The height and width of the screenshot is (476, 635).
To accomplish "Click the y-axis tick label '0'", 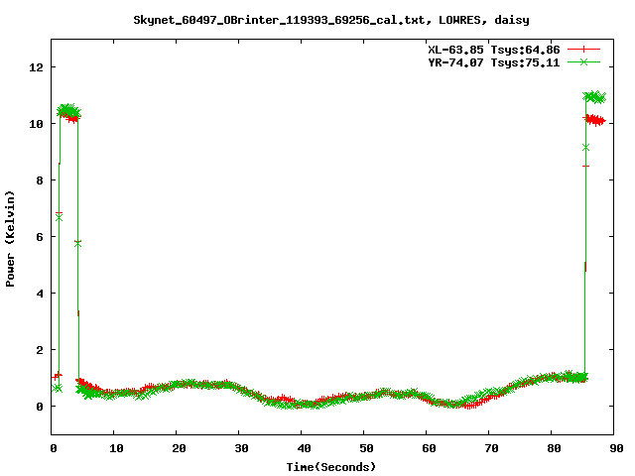I will [x=40, y=407].
